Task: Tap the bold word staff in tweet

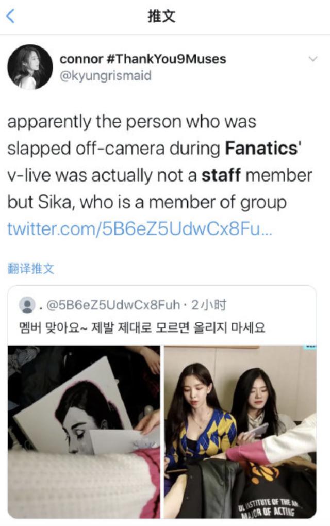Action: (x=221, y=175)
